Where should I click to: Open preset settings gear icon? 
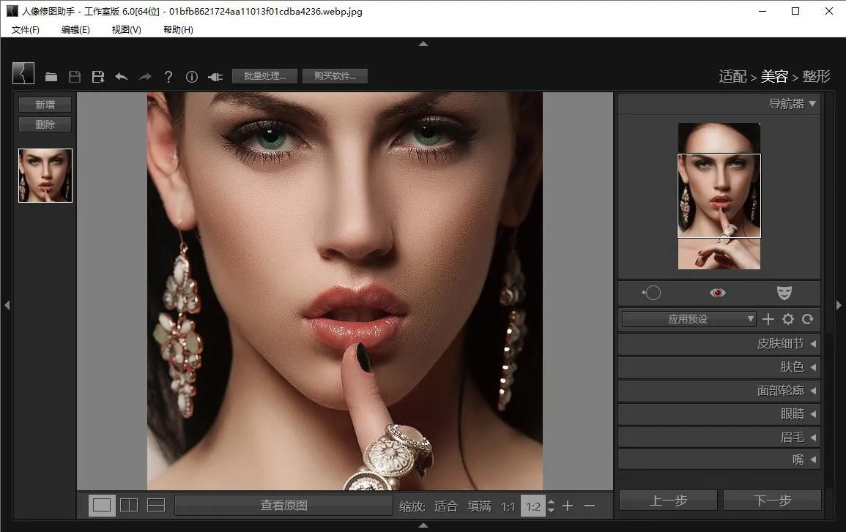(788, 319)
